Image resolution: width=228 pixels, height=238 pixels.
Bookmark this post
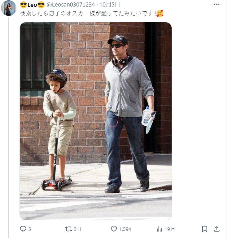coord(204,229)
